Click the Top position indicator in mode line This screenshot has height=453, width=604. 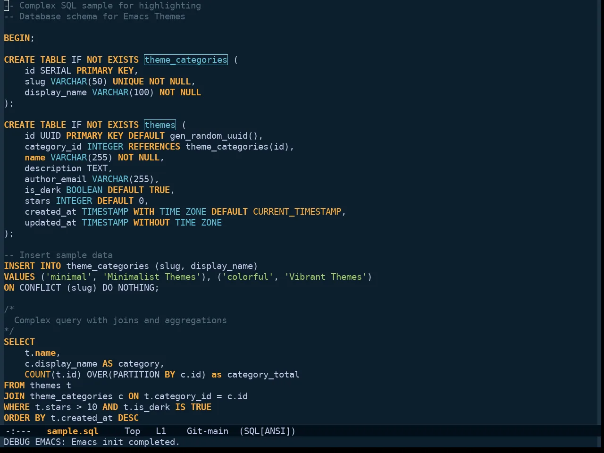point(132,431)
